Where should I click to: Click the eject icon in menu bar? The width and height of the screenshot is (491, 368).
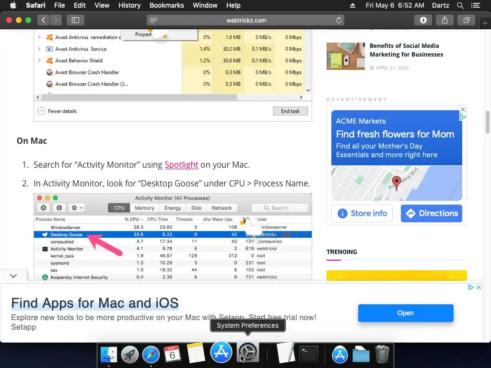coord(352,5)
